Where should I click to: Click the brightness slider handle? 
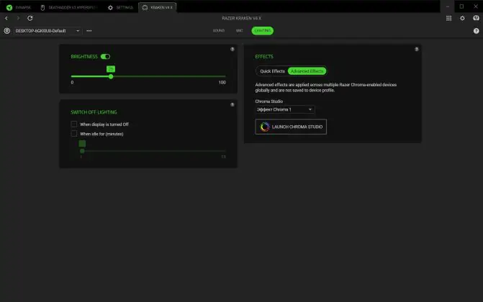pyautogui.click(x=111, y=76)
